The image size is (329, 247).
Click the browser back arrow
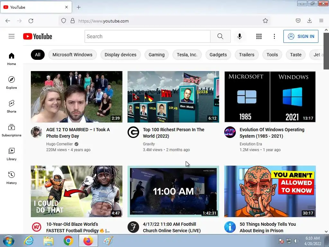point(8,21)
